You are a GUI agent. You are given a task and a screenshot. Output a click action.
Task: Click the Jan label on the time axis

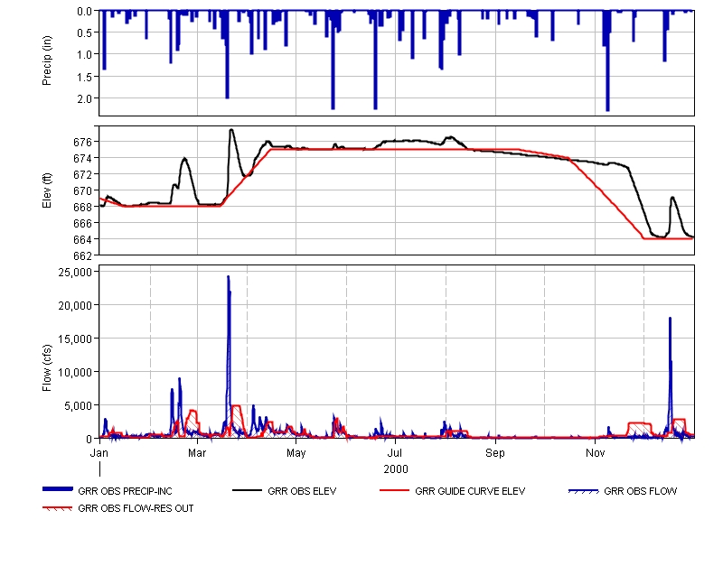[x=99, y=451]
